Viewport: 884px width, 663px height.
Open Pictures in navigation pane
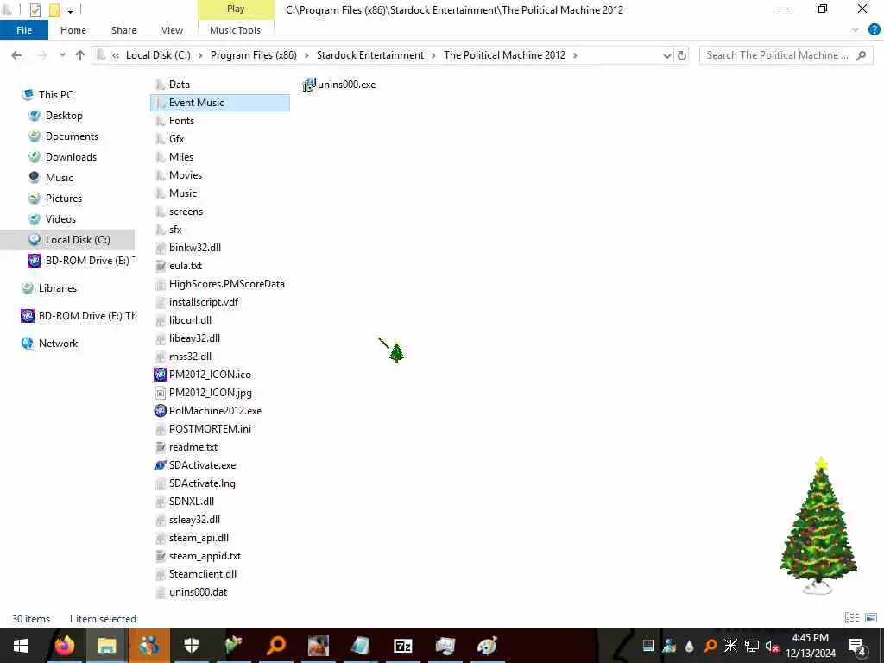pos(64,199)
